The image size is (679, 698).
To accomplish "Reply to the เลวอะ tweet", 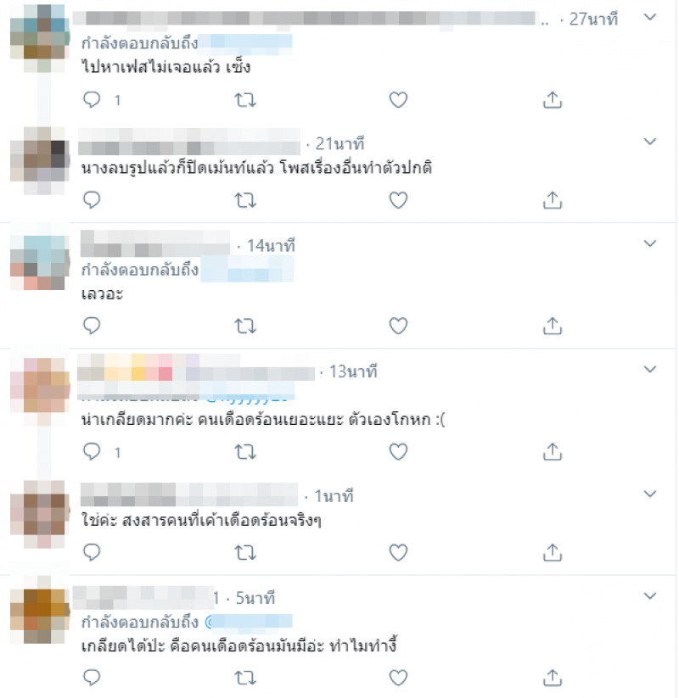I will (x=92, y=326).
